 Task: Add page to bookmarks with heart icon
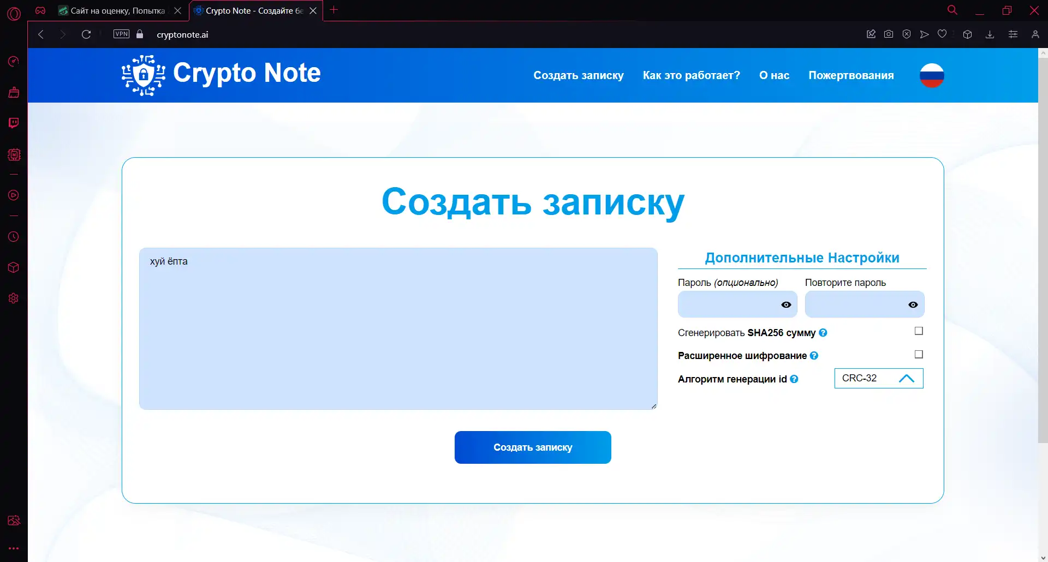[942, 34]
